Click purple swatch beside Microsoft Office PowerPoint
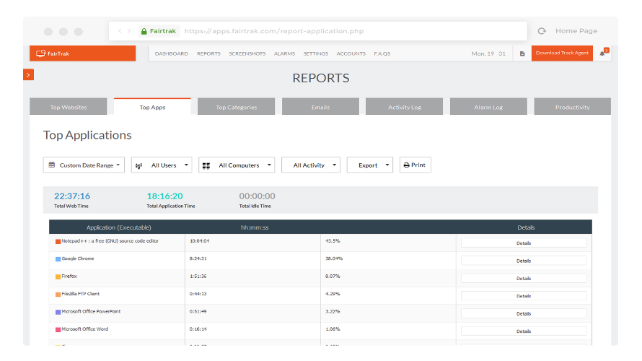 (x=58, y=312)
